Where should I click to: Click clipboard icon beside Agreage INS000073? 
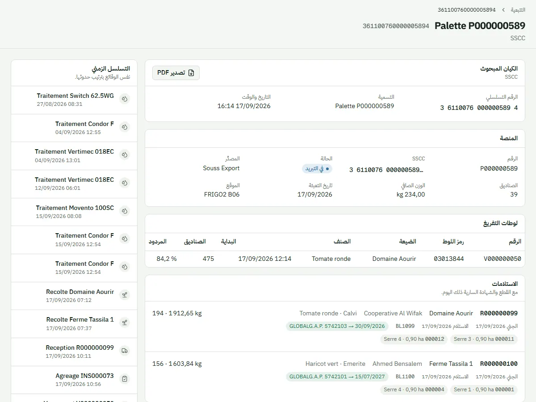pyautogui.click(x=125, y=379)
